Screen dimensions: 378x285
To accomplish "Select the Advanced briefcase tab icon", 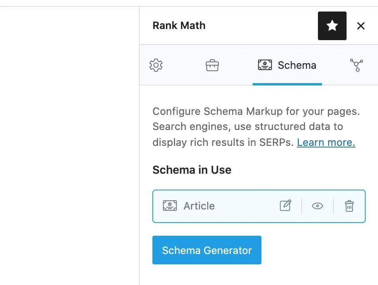I will [212, 65].
